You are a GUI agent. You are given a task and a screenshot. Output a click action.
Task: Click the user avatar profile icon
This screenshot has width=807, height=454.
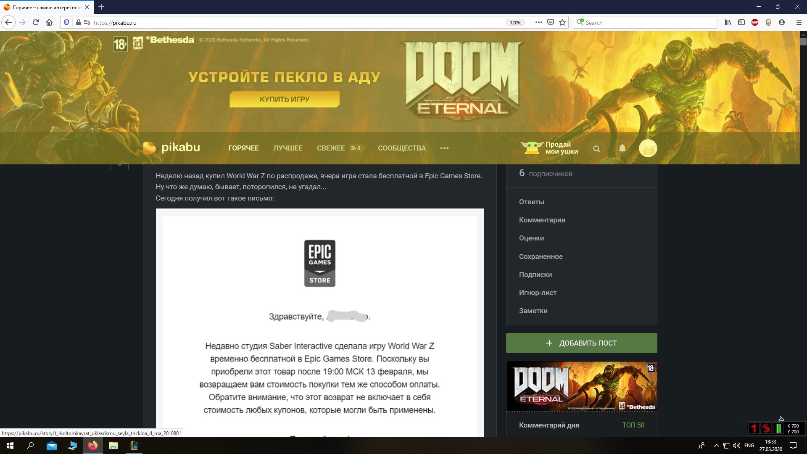click(x=647, y=148)
